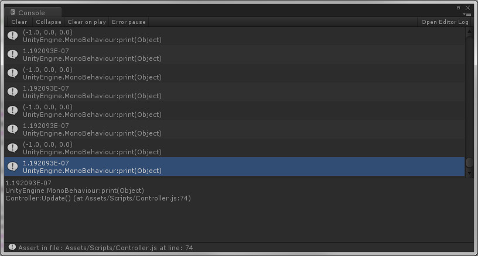Click the info icon on the first log entry

point(12,36)
